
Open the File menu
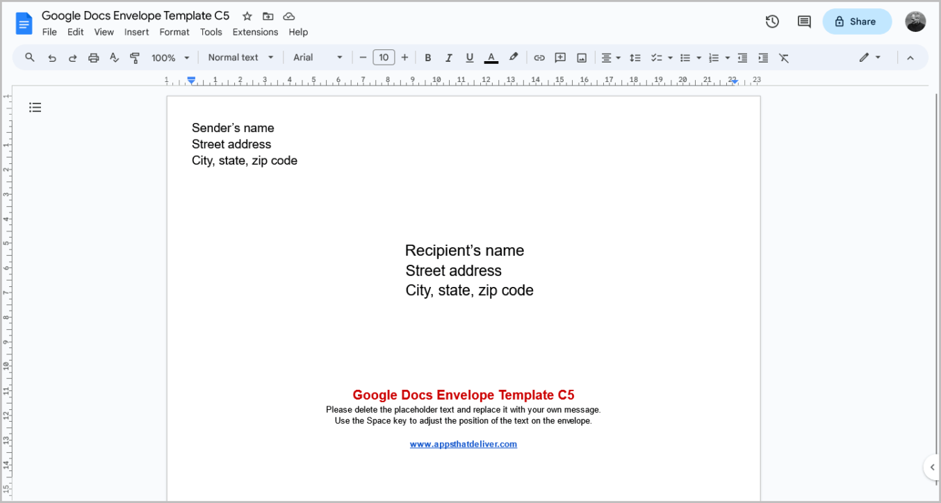pyautogui.click(x=49, y=32)
